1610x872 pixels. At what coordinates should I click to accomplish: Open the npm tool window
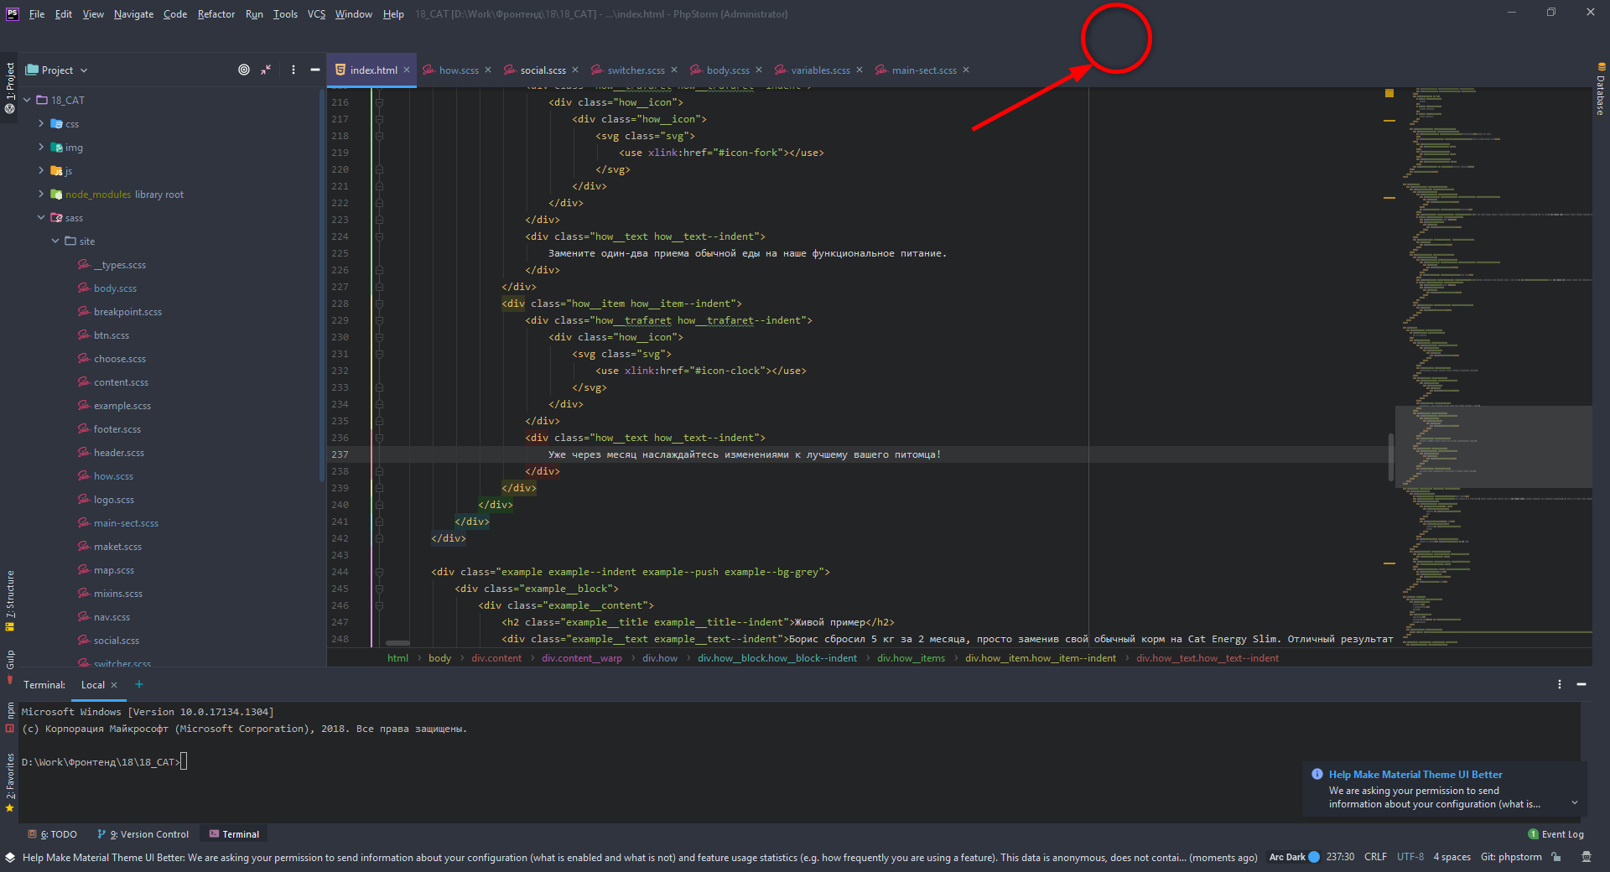10,717
